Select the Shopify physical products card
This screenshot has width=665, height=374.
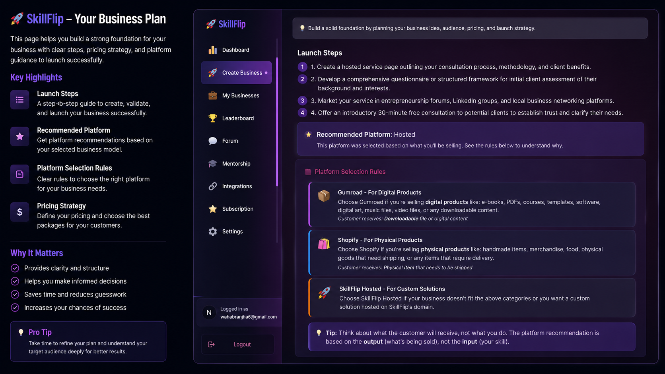[472, 253]
